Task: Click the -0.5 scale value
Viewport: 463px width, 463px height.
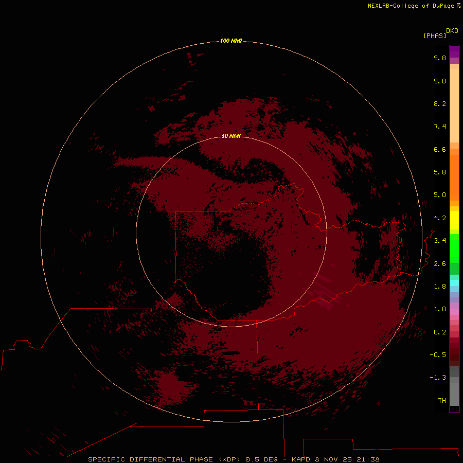Action: (x=438, y=355)
